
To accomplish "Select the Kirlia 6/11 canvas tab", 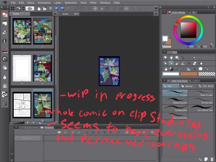I will point(69,14).
